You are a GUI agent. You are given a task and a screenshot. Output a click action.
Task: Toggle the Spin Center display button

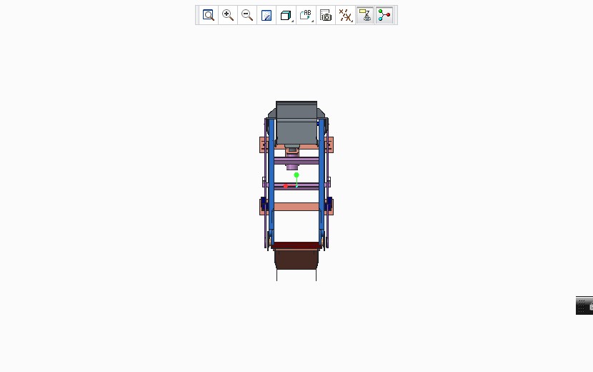coord(384,15)
